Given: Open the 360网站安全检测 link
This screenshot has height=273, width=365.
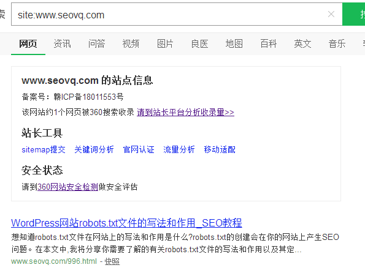Looking at the screenshot, I should (67, 187).
